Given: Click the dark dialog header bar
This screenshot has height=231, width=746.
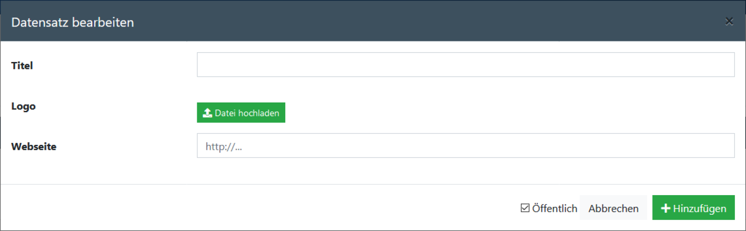Looking at the screenshot, I should [373, 21].
